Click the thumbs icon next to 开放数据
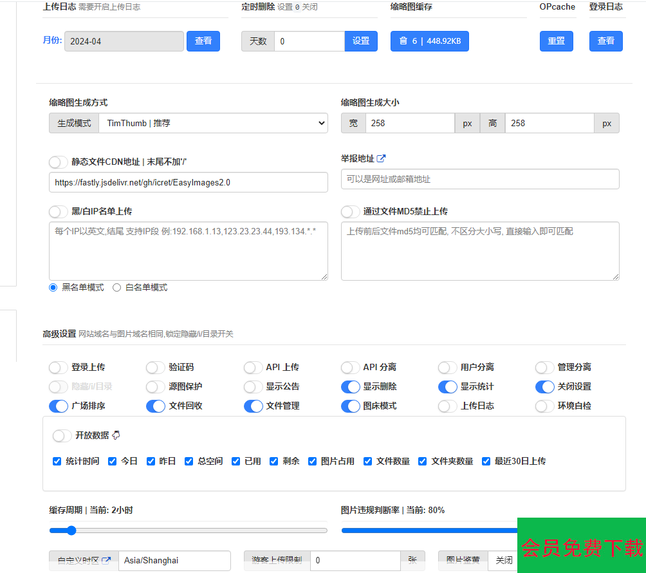The width and height of the screenshot is (646, 573). pyautogui.click(x=116, y=435)
